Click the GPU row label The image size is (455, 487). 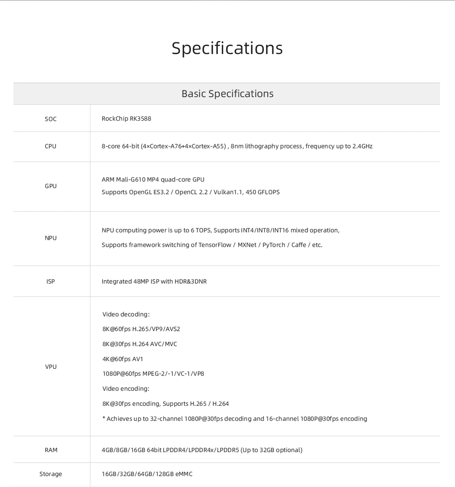[x=51, y=186]
